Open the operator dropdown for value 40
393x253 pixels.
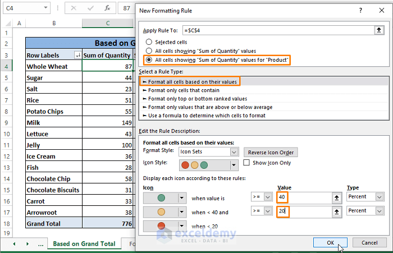[x=268, y=197]
